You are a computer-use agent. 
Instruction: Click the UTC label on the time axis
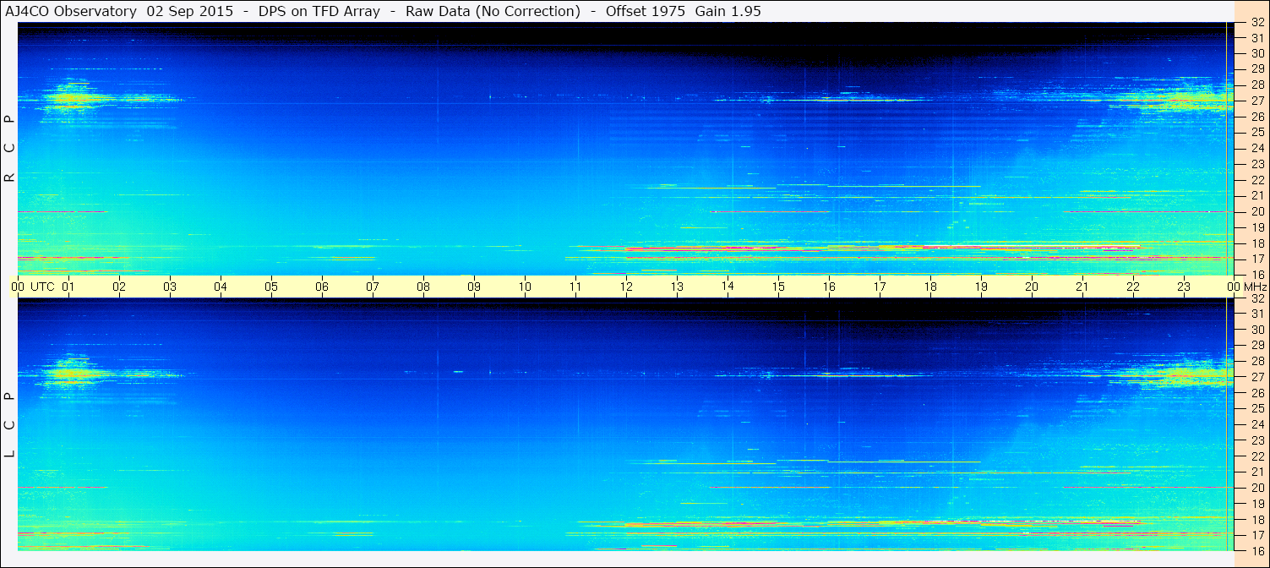click(43, 287)
